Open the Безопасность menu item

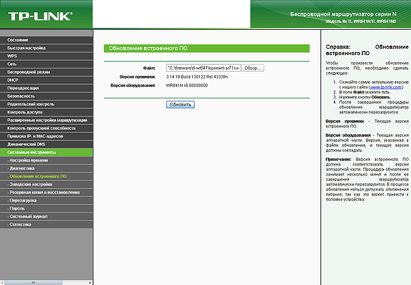pos(21,96)
